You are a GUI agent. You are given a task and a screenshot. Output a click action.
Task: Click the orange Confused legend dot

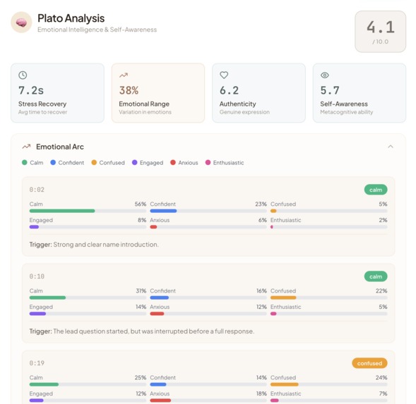[94, 162]
